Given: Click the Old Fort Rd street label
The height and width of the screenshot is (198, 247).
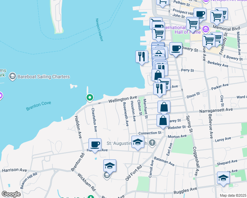Looking at the screenshot, I should click(x=134, y=173).
